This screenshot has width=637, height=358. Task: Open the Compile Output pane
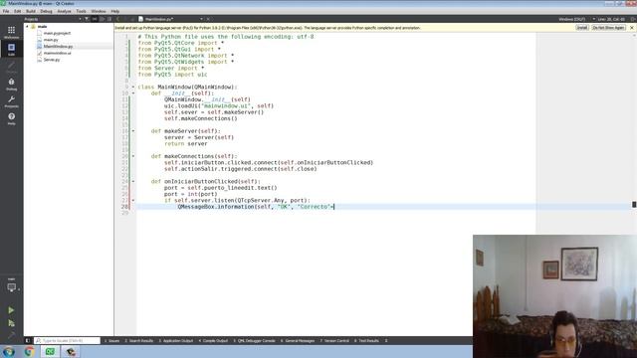213,340
